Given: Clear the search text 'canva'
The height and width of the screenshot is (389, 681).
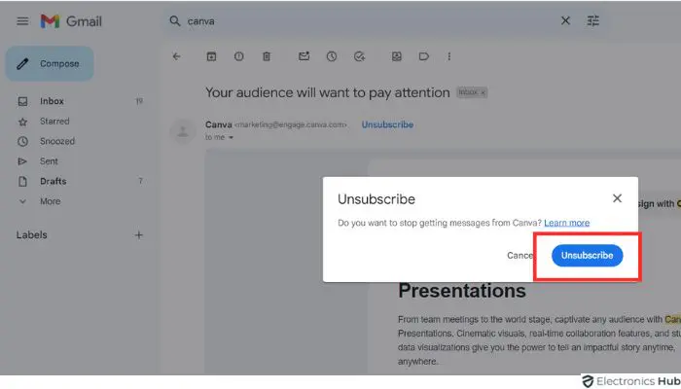Looking at the screenshot, I should click(566, 20).
